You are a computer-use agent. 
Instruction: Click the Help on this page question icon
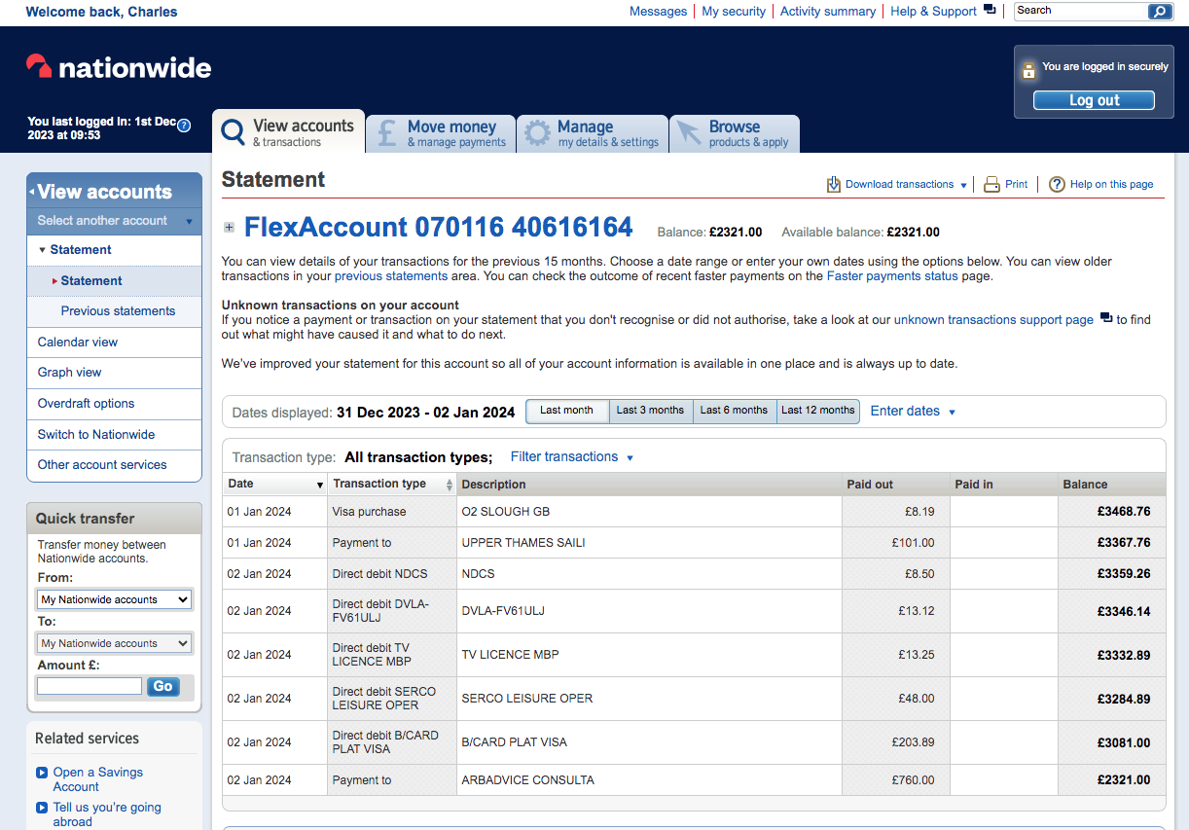[1057, 184]
